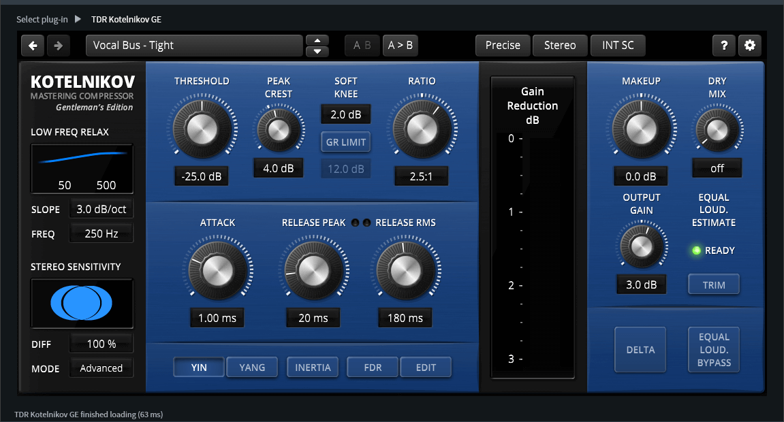
Task: Click the Freq 250 Hz value field
Action: [101, 233]
